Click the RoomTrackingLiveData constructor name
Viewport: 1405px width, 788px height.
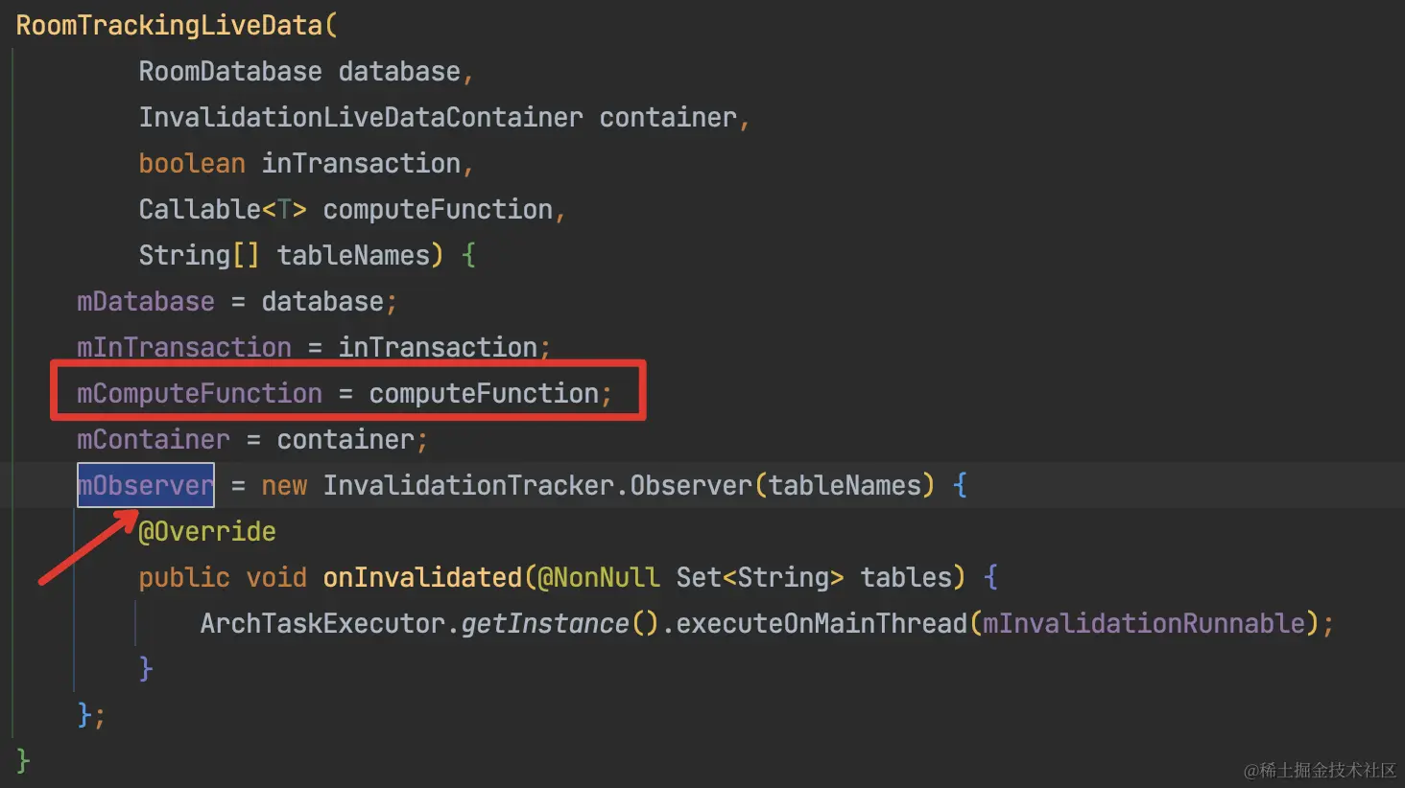pyautogui.click(x=169, y=25)
